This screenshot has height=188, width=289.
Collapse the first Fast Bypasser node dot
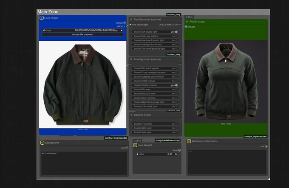point(131,20)
